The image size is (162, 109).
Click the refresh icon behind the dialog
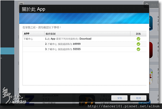tap(21, 4)
